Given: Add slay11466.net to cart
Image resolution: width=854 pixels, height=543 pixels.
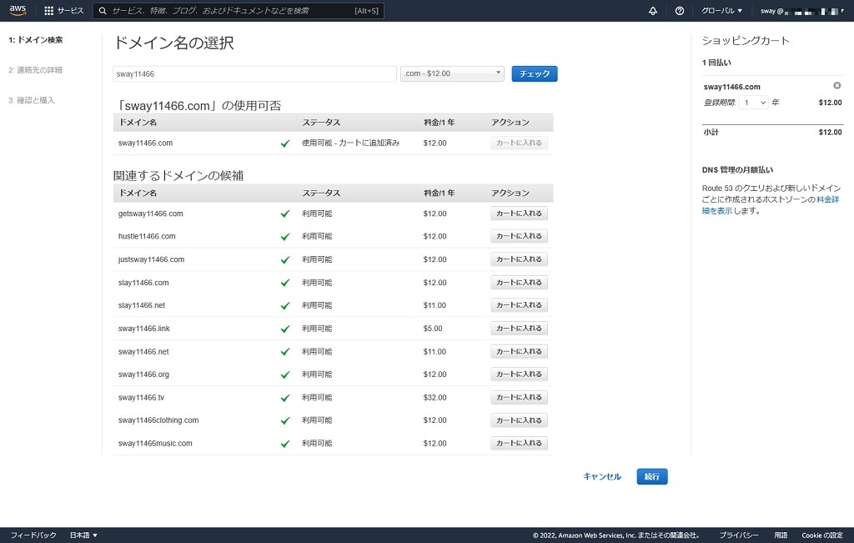Looking at the screenshot, I should pyautogui.click(x=519, y=305).
